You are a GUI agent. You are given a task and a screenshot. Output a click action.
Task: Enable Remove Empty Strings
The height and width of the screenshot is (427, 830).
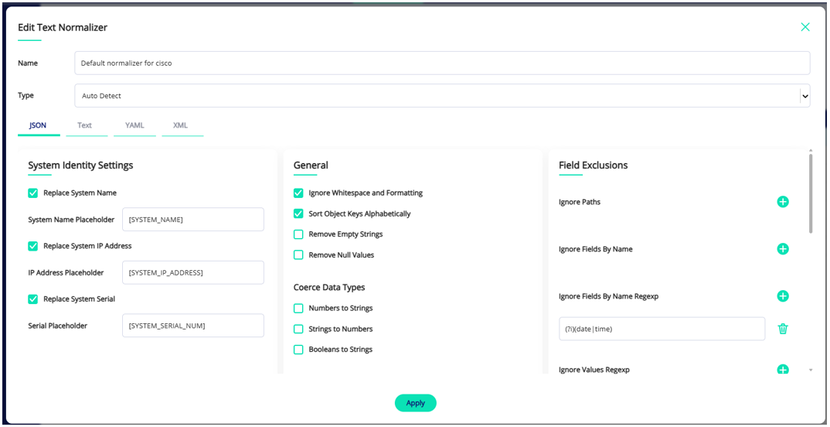pos(298,234)
